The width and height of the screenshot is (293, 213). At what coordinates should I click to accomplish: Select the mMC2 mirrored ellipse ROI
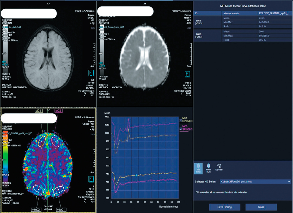[39, 189]
